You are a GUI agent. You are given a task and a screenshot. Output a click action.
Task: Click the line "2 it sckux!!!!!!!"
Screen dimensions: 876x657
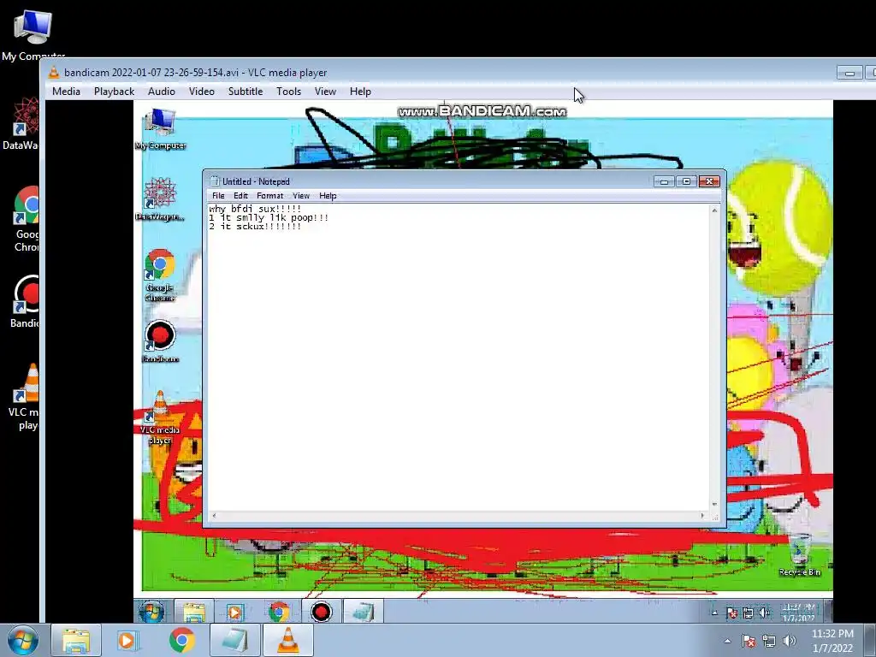coord(255,226)
